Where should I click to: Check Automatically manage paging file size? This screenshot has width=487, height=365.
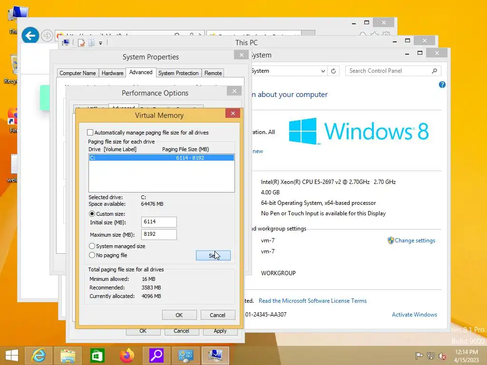click(90, 133)
